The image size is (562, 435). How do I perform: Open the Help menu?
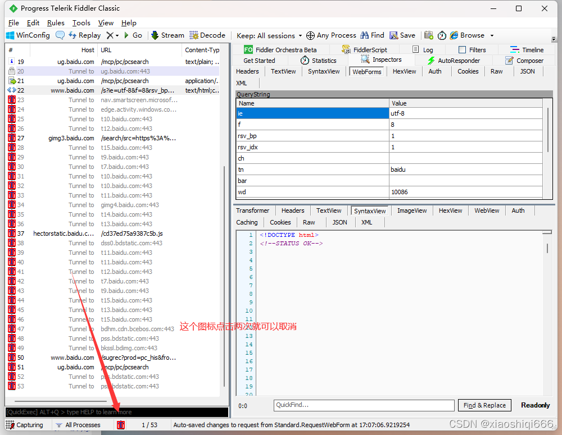click(129, 23)
